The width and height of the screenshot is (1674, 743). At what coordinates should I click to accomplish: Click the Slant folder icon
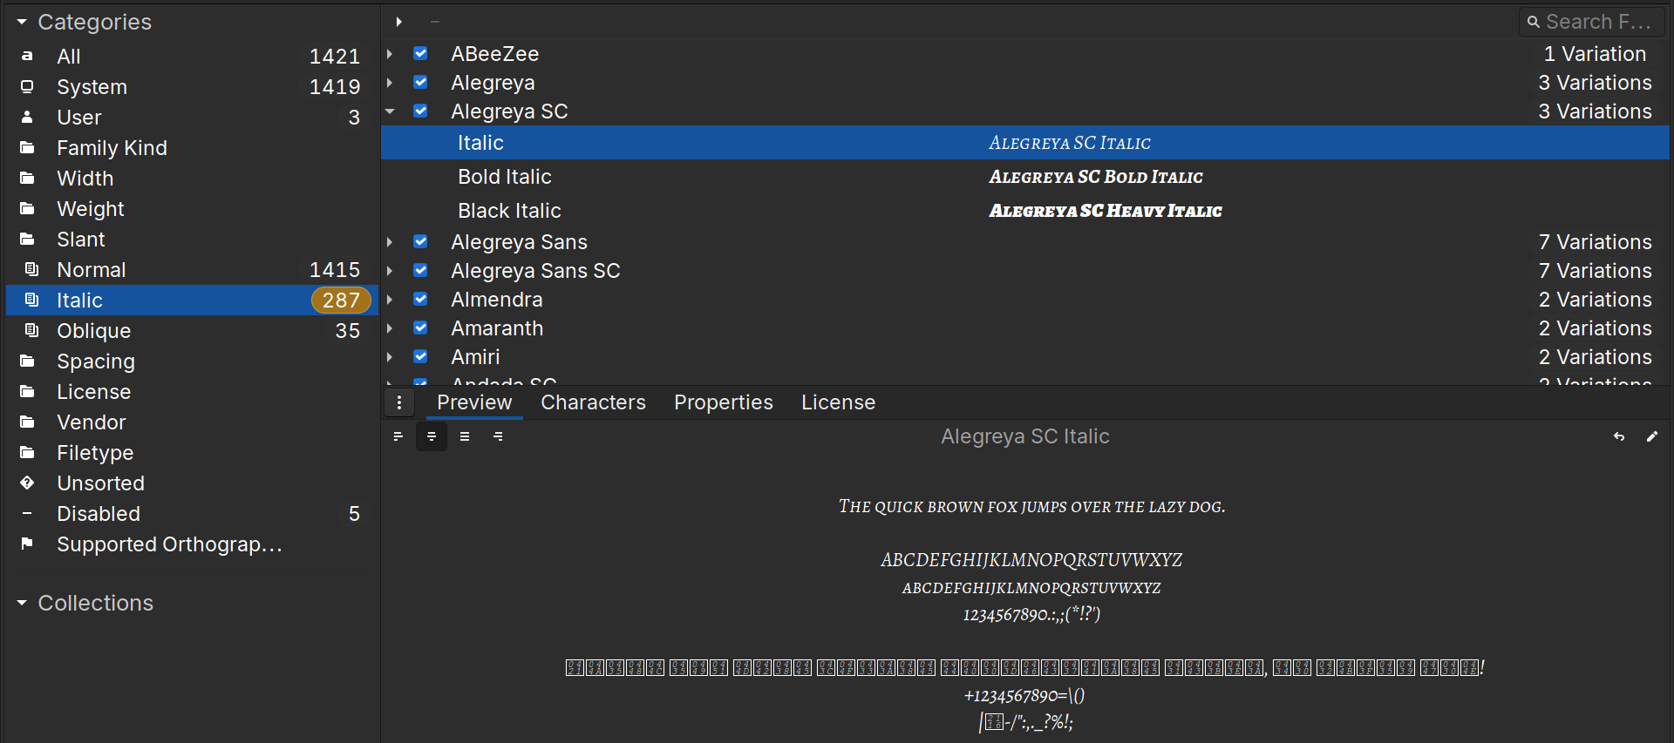click(27, 239)
